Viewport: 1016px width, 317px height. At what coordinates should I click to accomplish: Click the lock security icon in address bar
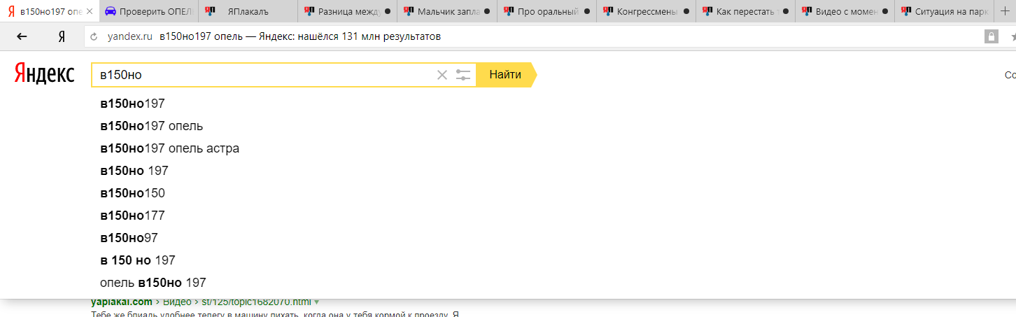[991, 37]
